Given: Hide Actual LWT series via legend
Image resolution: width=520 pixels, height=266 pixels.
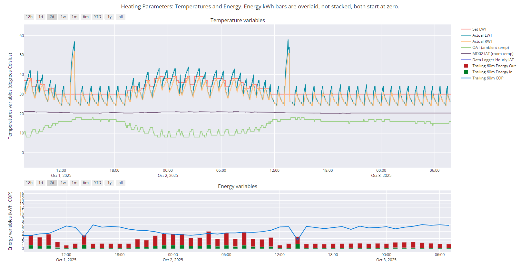Looking at the screenshot, I should click(x=482, y=35).
